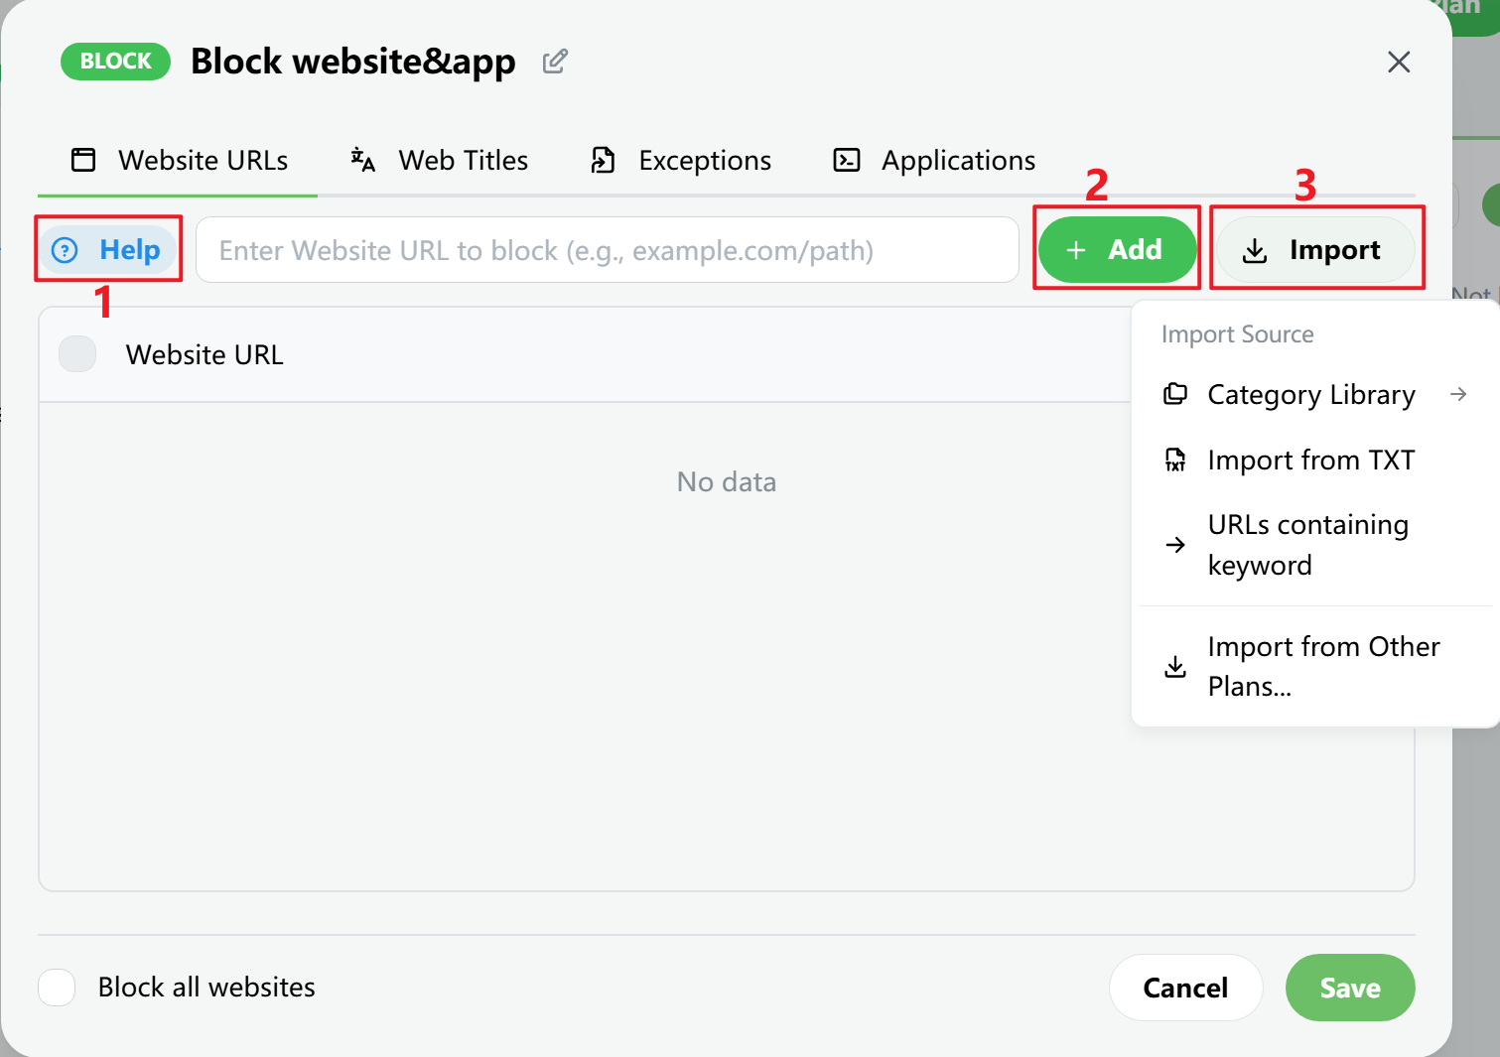Click the Cancel button
1500x1057 pixels.
1185,988
